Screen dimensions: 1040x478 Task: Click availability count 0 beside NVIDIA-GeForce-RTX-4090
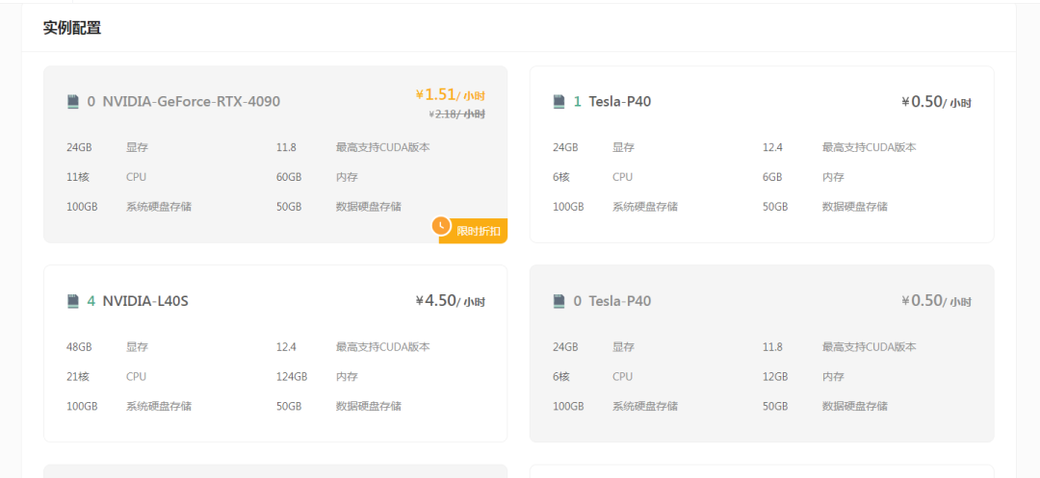click(x=91, y=101)
